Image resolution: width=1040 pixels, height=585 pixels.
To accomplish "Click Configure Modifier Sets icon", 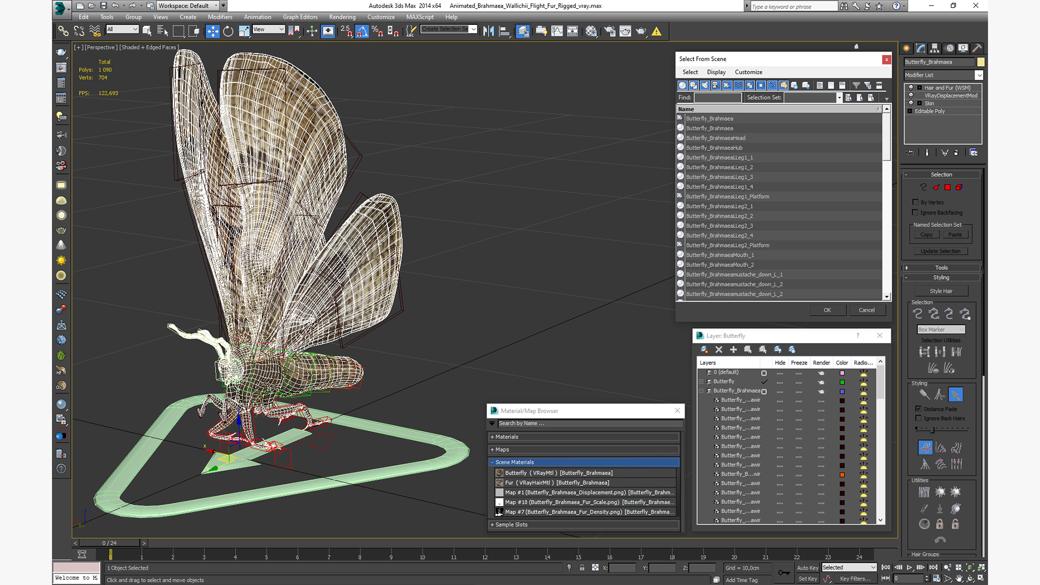I will pyautogui.click(x=973, y=153).
